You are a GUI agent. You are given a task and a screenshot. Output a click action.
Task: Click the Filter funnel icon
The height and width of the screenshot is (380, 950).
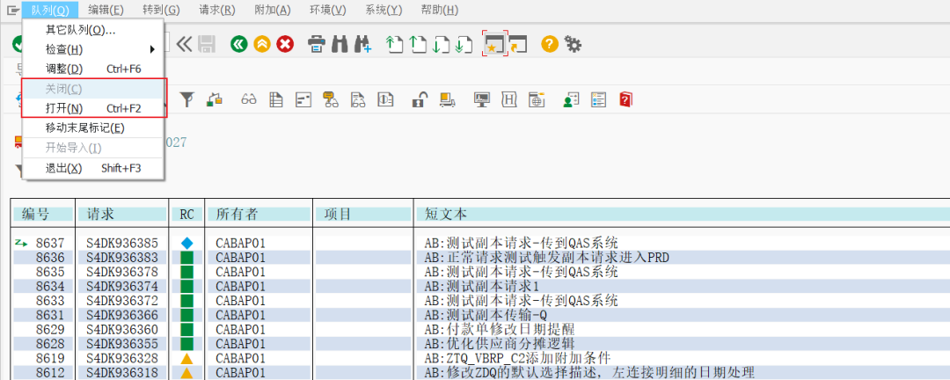188,100
